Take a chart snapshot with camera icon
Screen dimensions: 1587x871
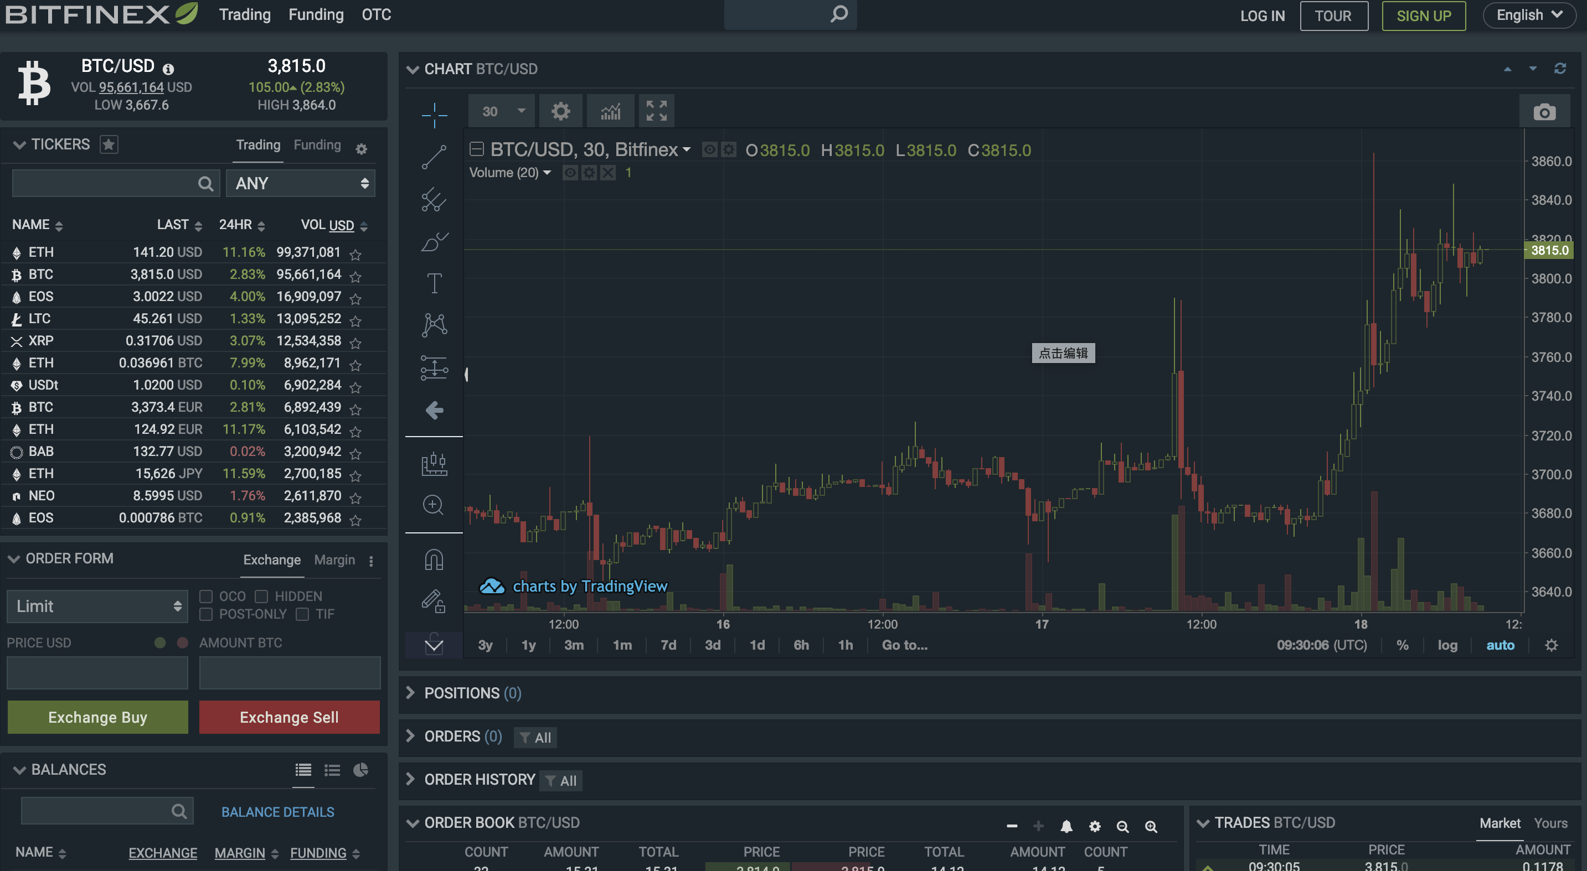[1544, 112]
